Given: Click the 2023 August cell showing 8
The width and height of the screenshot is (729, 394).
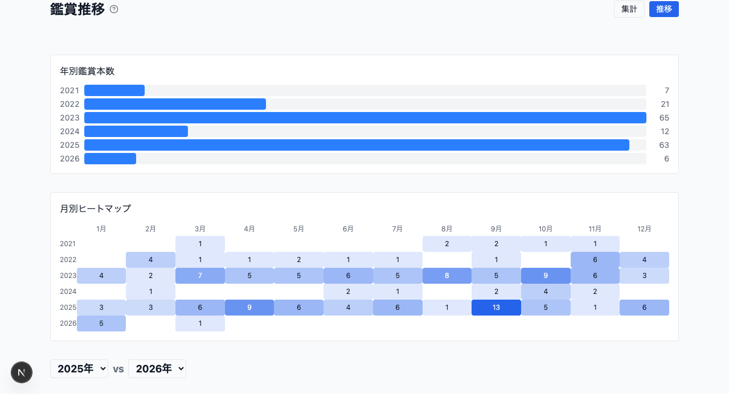Looking at the screenshot, I should (x=447, y=276).
